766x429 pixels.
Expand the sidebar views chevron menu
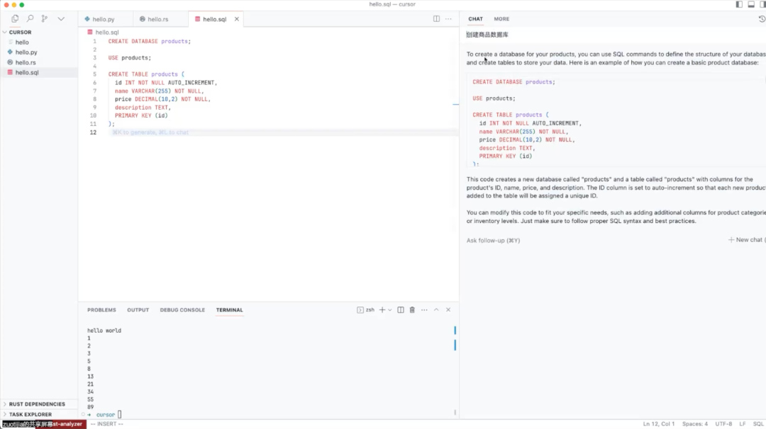click(61, 18)
